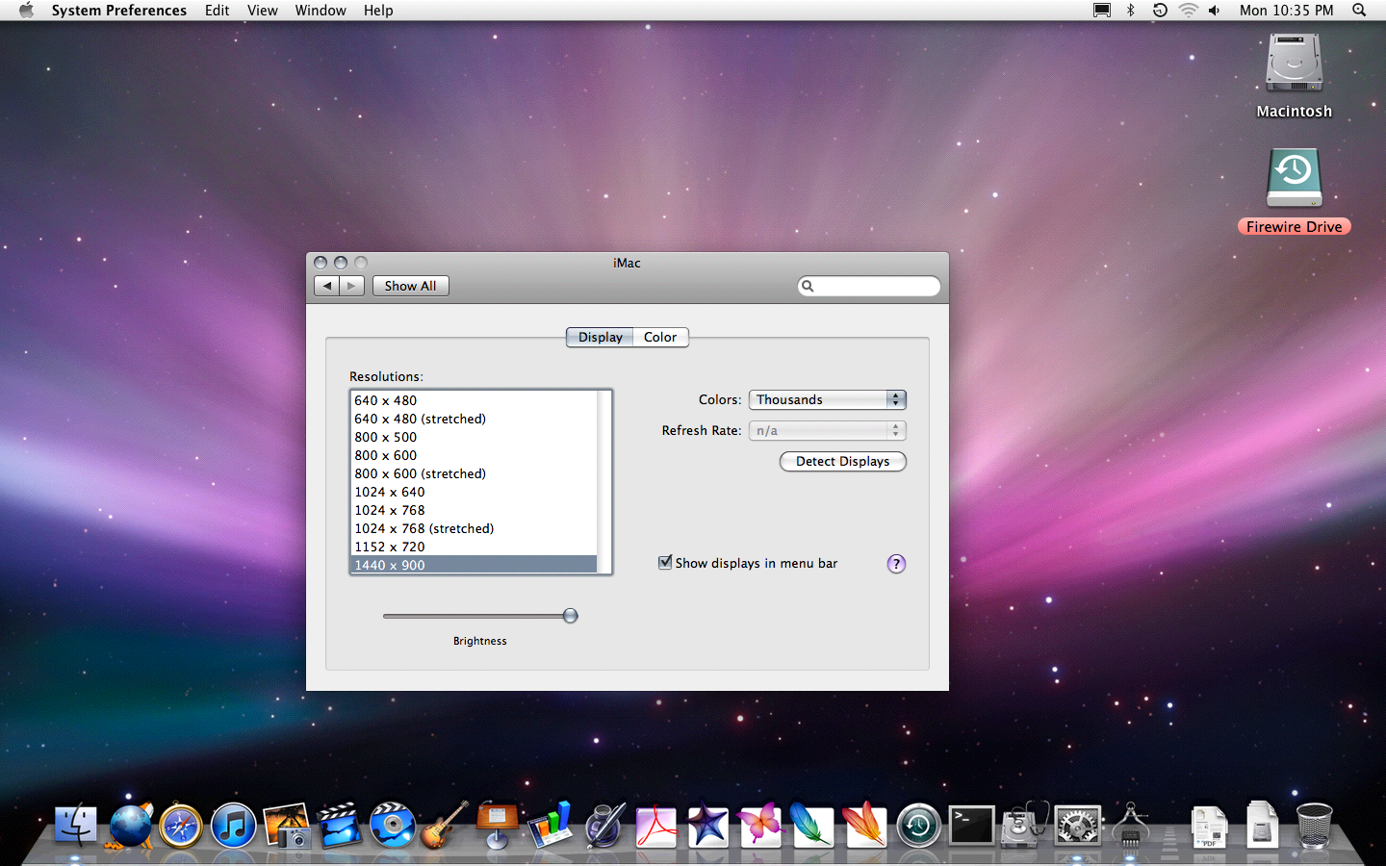Open the PDF documents stack in dock

tap(1209, 828)
